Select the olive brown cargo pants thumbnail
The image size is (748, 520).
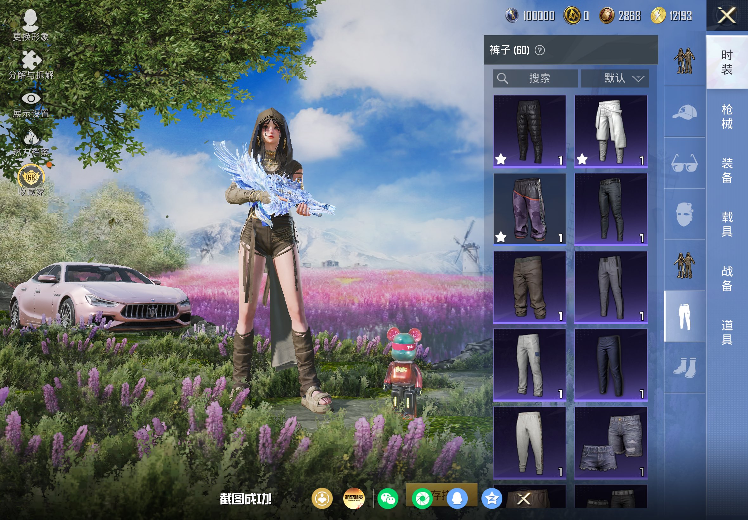point(530,287)
